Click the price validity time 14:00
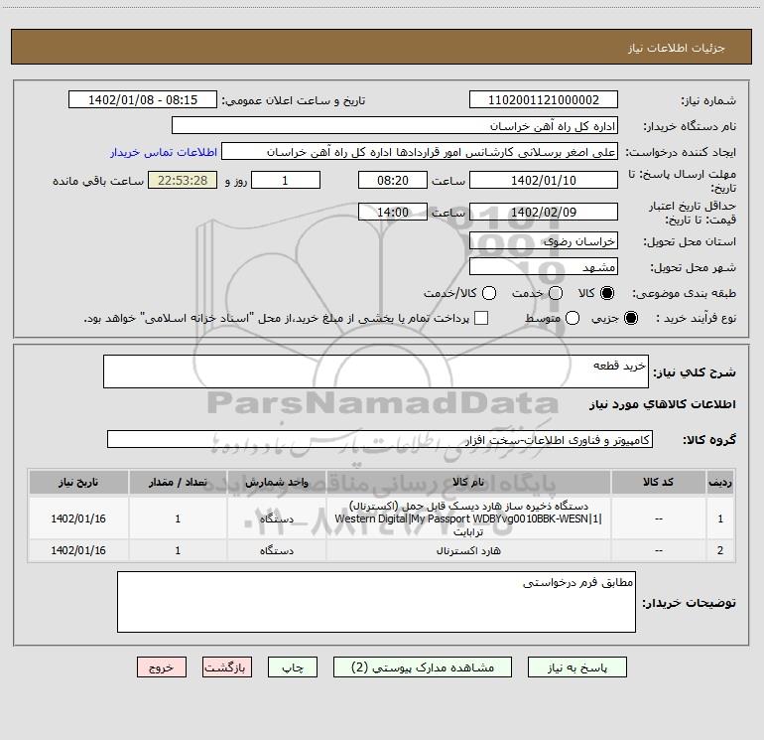The width and height of the screenshot is (764, 740). pyautogui.click(x=393, y=212)
